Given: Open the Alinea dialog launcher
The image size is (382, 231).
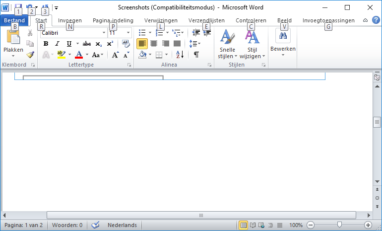Looking at the screenshot, I should coord(209,65).
